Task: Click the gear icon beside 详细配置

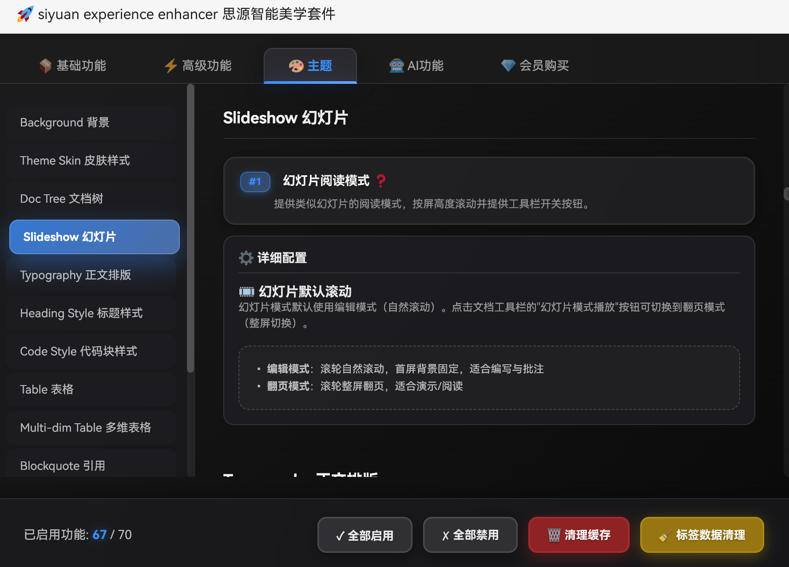Action: [x=246, y=258]
